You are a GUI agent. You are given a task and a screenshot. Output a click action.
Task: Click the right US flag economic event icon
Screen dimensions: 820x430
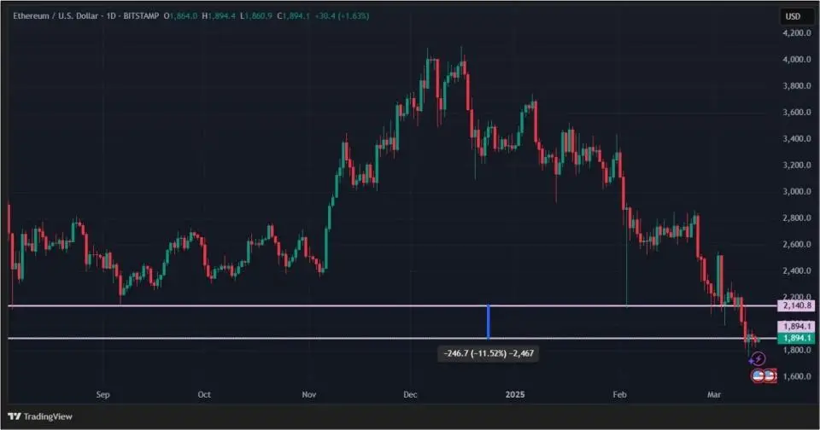tap(769, 375)
